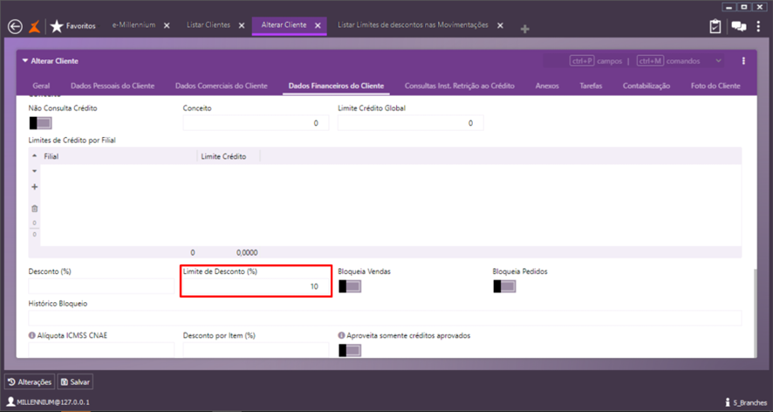Switch to Listar Limites de descontos tab
The width and height of the screenshot is (773, 412).
(x=413, y=25)
